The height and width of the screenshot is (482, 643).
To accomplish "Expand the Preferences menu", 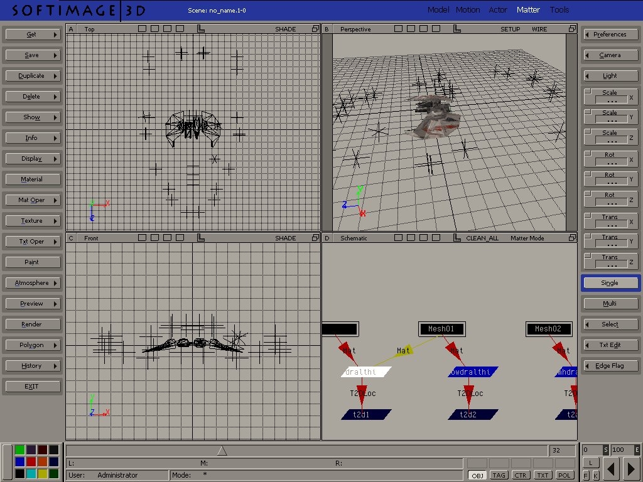I will click(610, 35).
